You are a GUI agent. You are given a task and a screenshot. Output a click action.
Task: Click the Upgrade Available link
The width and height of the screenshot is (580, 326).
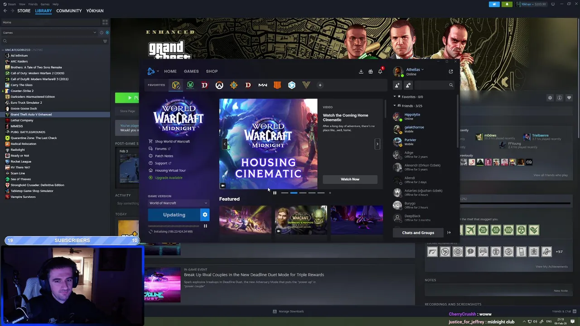(x=169, y=177)
